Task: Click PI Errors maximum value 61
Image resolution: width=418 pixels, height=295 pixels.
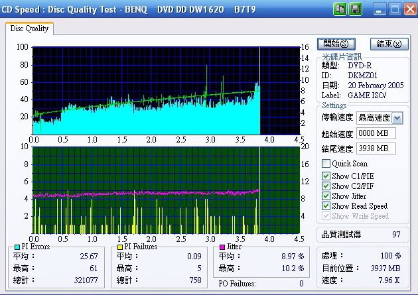Action: [x=94, y=268]
